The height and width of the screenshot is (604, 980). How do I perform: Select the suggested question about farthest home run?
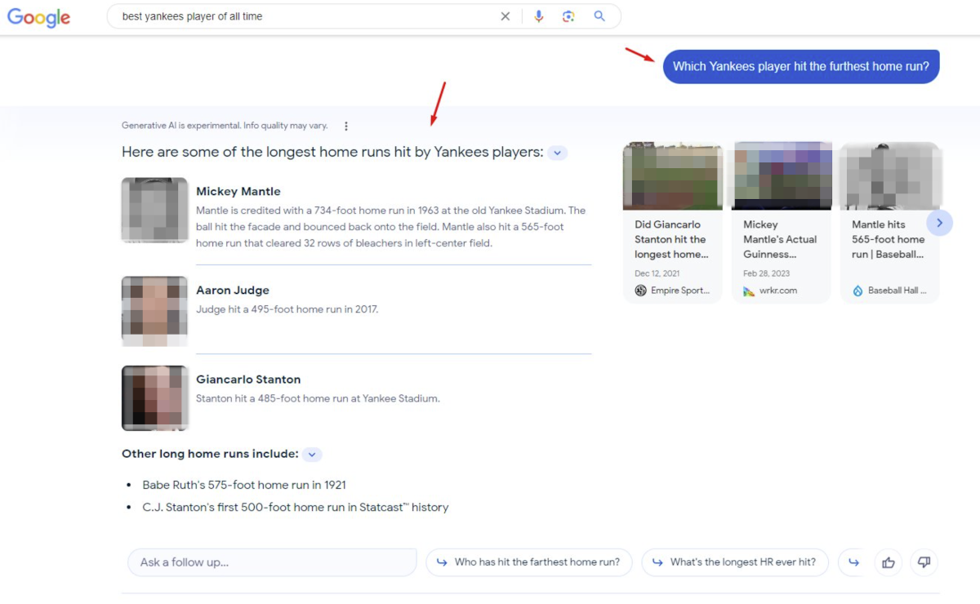pos(529,562)
